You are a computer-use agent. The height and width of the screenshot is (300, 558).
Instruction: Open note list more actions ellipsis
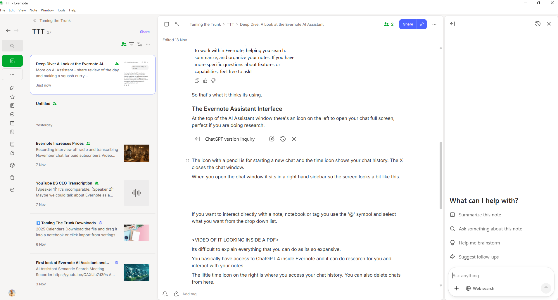tap(148, 44)
